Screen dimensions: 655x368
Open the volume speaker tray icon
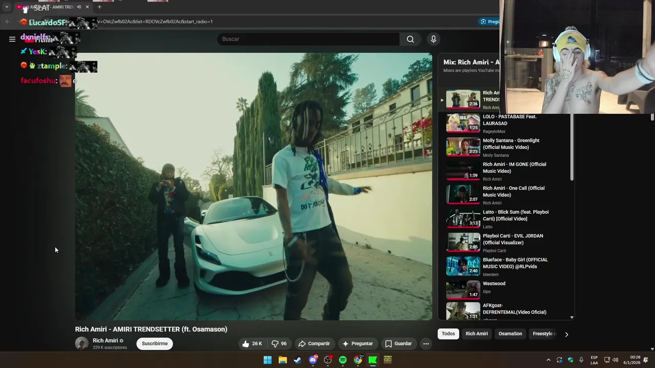[x=615, y=360]
